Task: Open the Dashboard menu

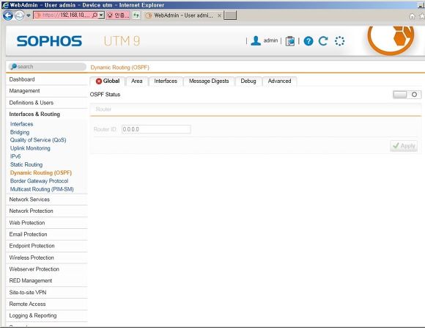Action: [x=47, y=79]
